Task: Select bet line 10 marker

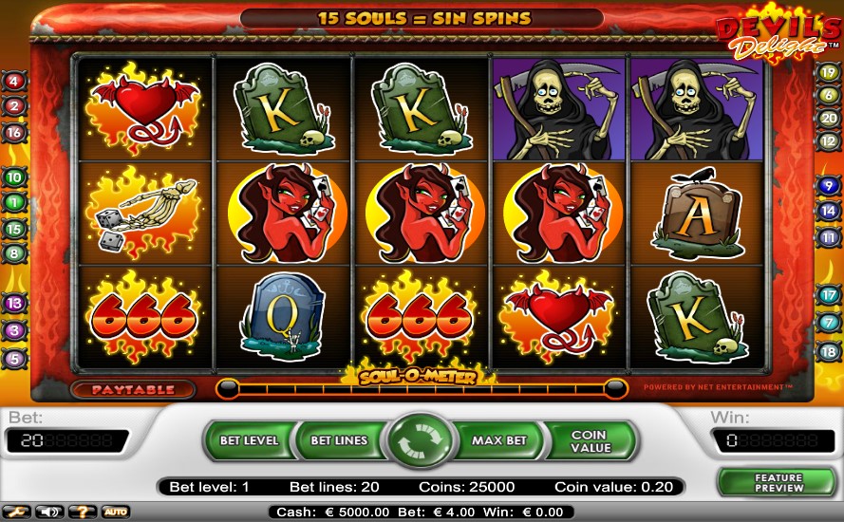Action: [x=14, y=177]
